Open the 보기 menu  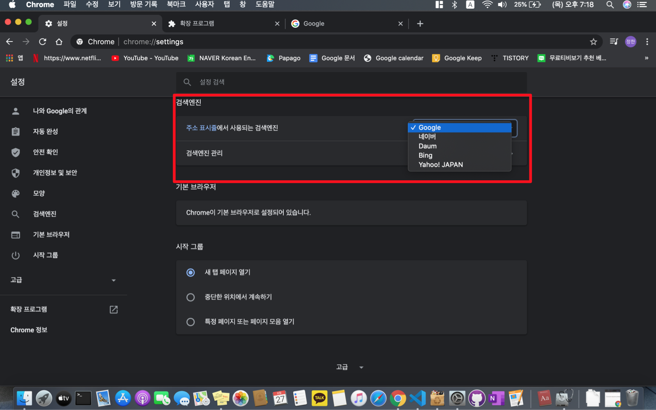click(114, 5)
